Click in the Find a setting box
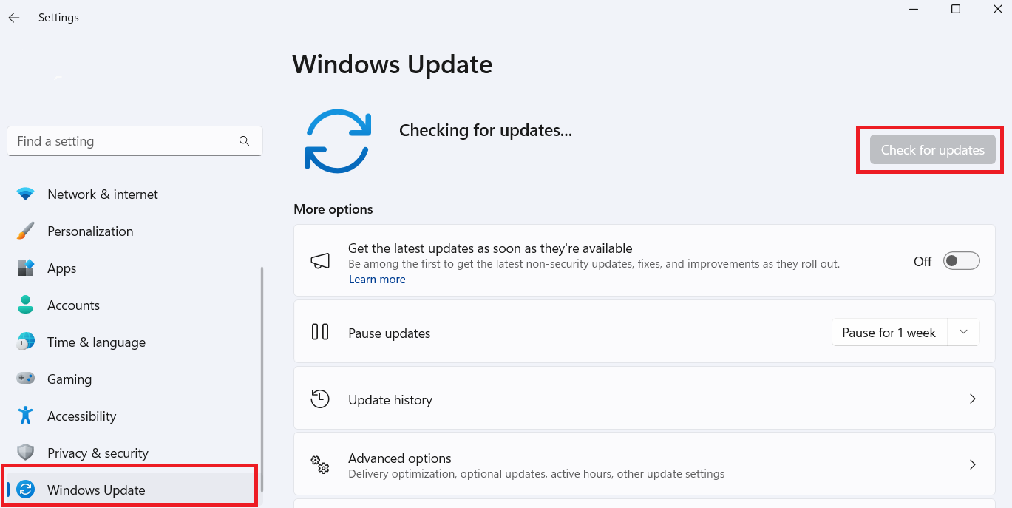 (135, 141)
